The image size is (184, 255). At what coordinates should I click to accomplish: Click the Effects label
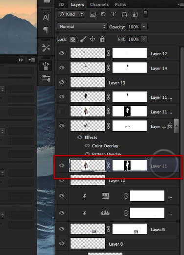pos(91,138)
